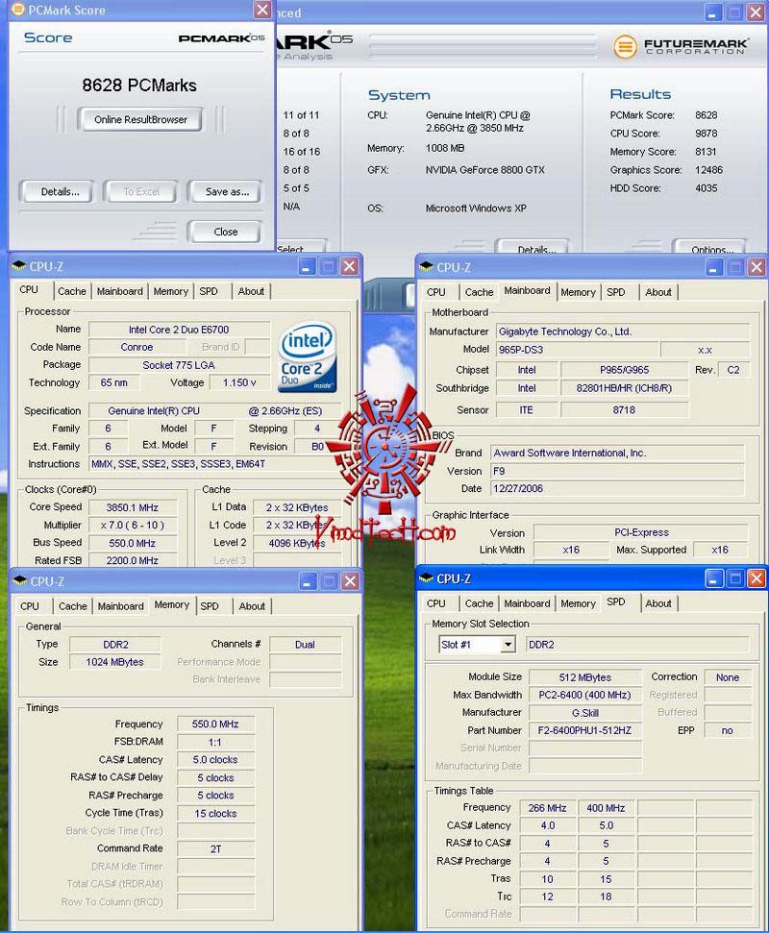This screenshot has height=933, width=769.
Task: Minimize the CPU-Z SPD window
Action: click(x=713, y=578)
